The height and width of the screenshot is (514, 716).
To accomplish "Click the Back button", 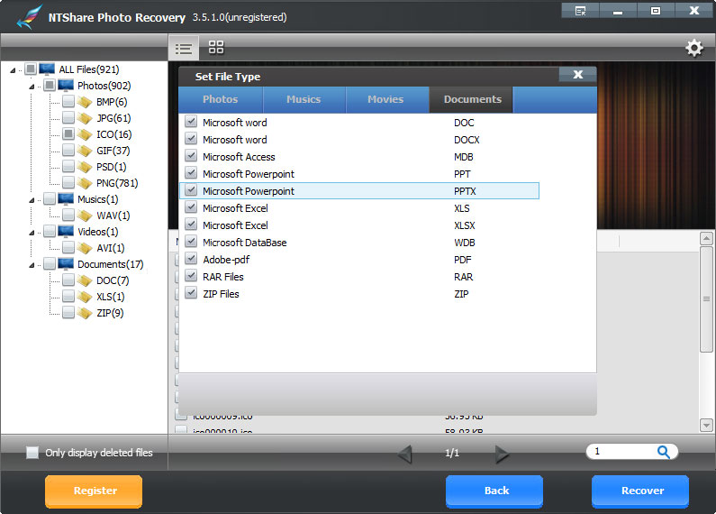I will (x=494, y=491).
